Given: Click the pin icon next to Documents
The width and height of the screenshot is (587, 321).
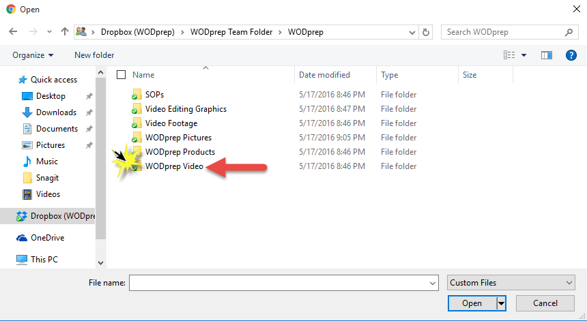Looking at the screenshot, I should pos(89,129).
